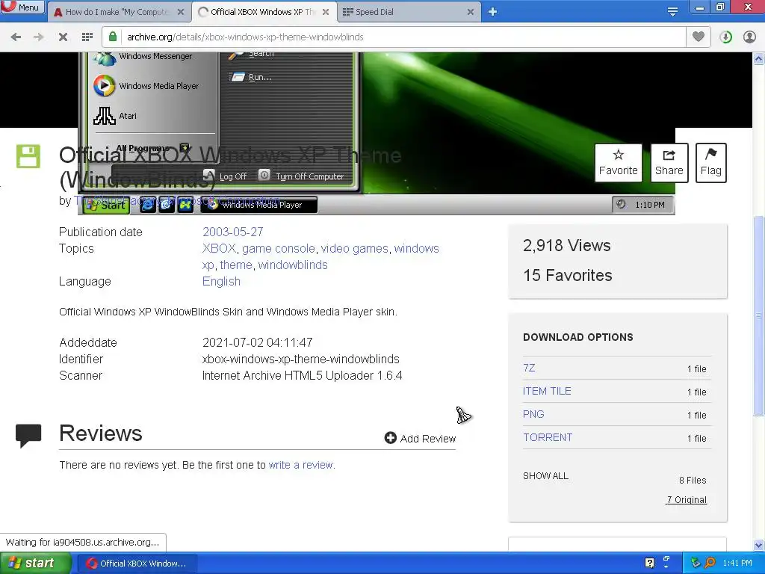Click the page scrollbar down arrow
The width and height of the screenshot is (765, 574).
(758, 545)
